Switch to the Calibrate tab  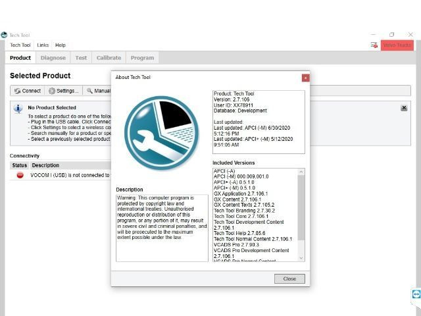point(109,58)
